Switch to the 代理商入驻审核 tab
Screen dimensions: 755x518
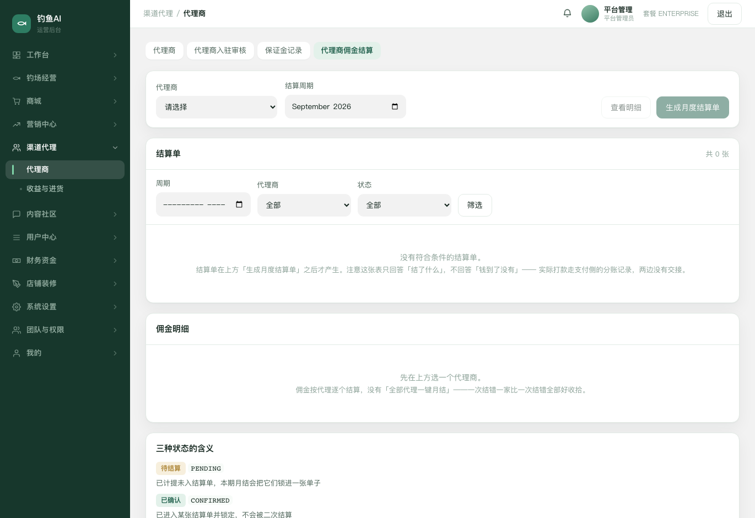pyautogui.click(x=220, y=50)
